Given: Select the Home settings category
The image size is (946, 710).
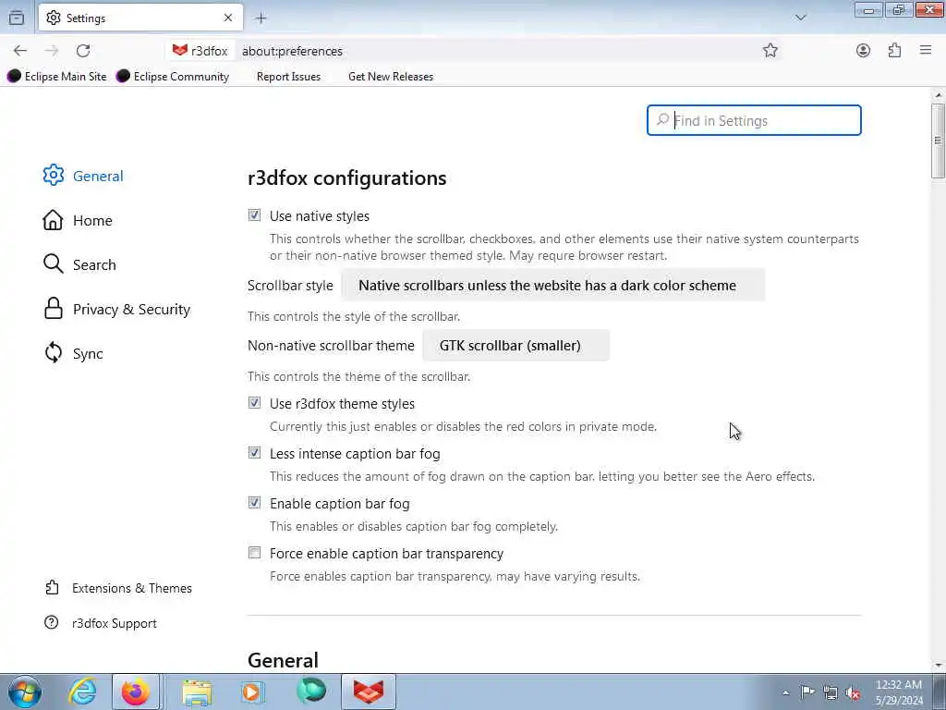Looking at the screenshot, I should pos(78,220).
